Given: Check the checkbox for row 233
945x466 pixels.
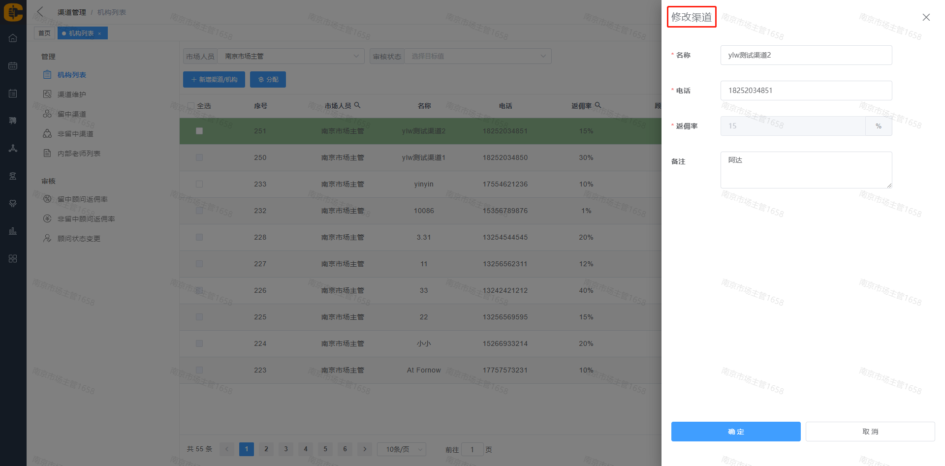Looking at the screenshot, I should click(199, 184).
